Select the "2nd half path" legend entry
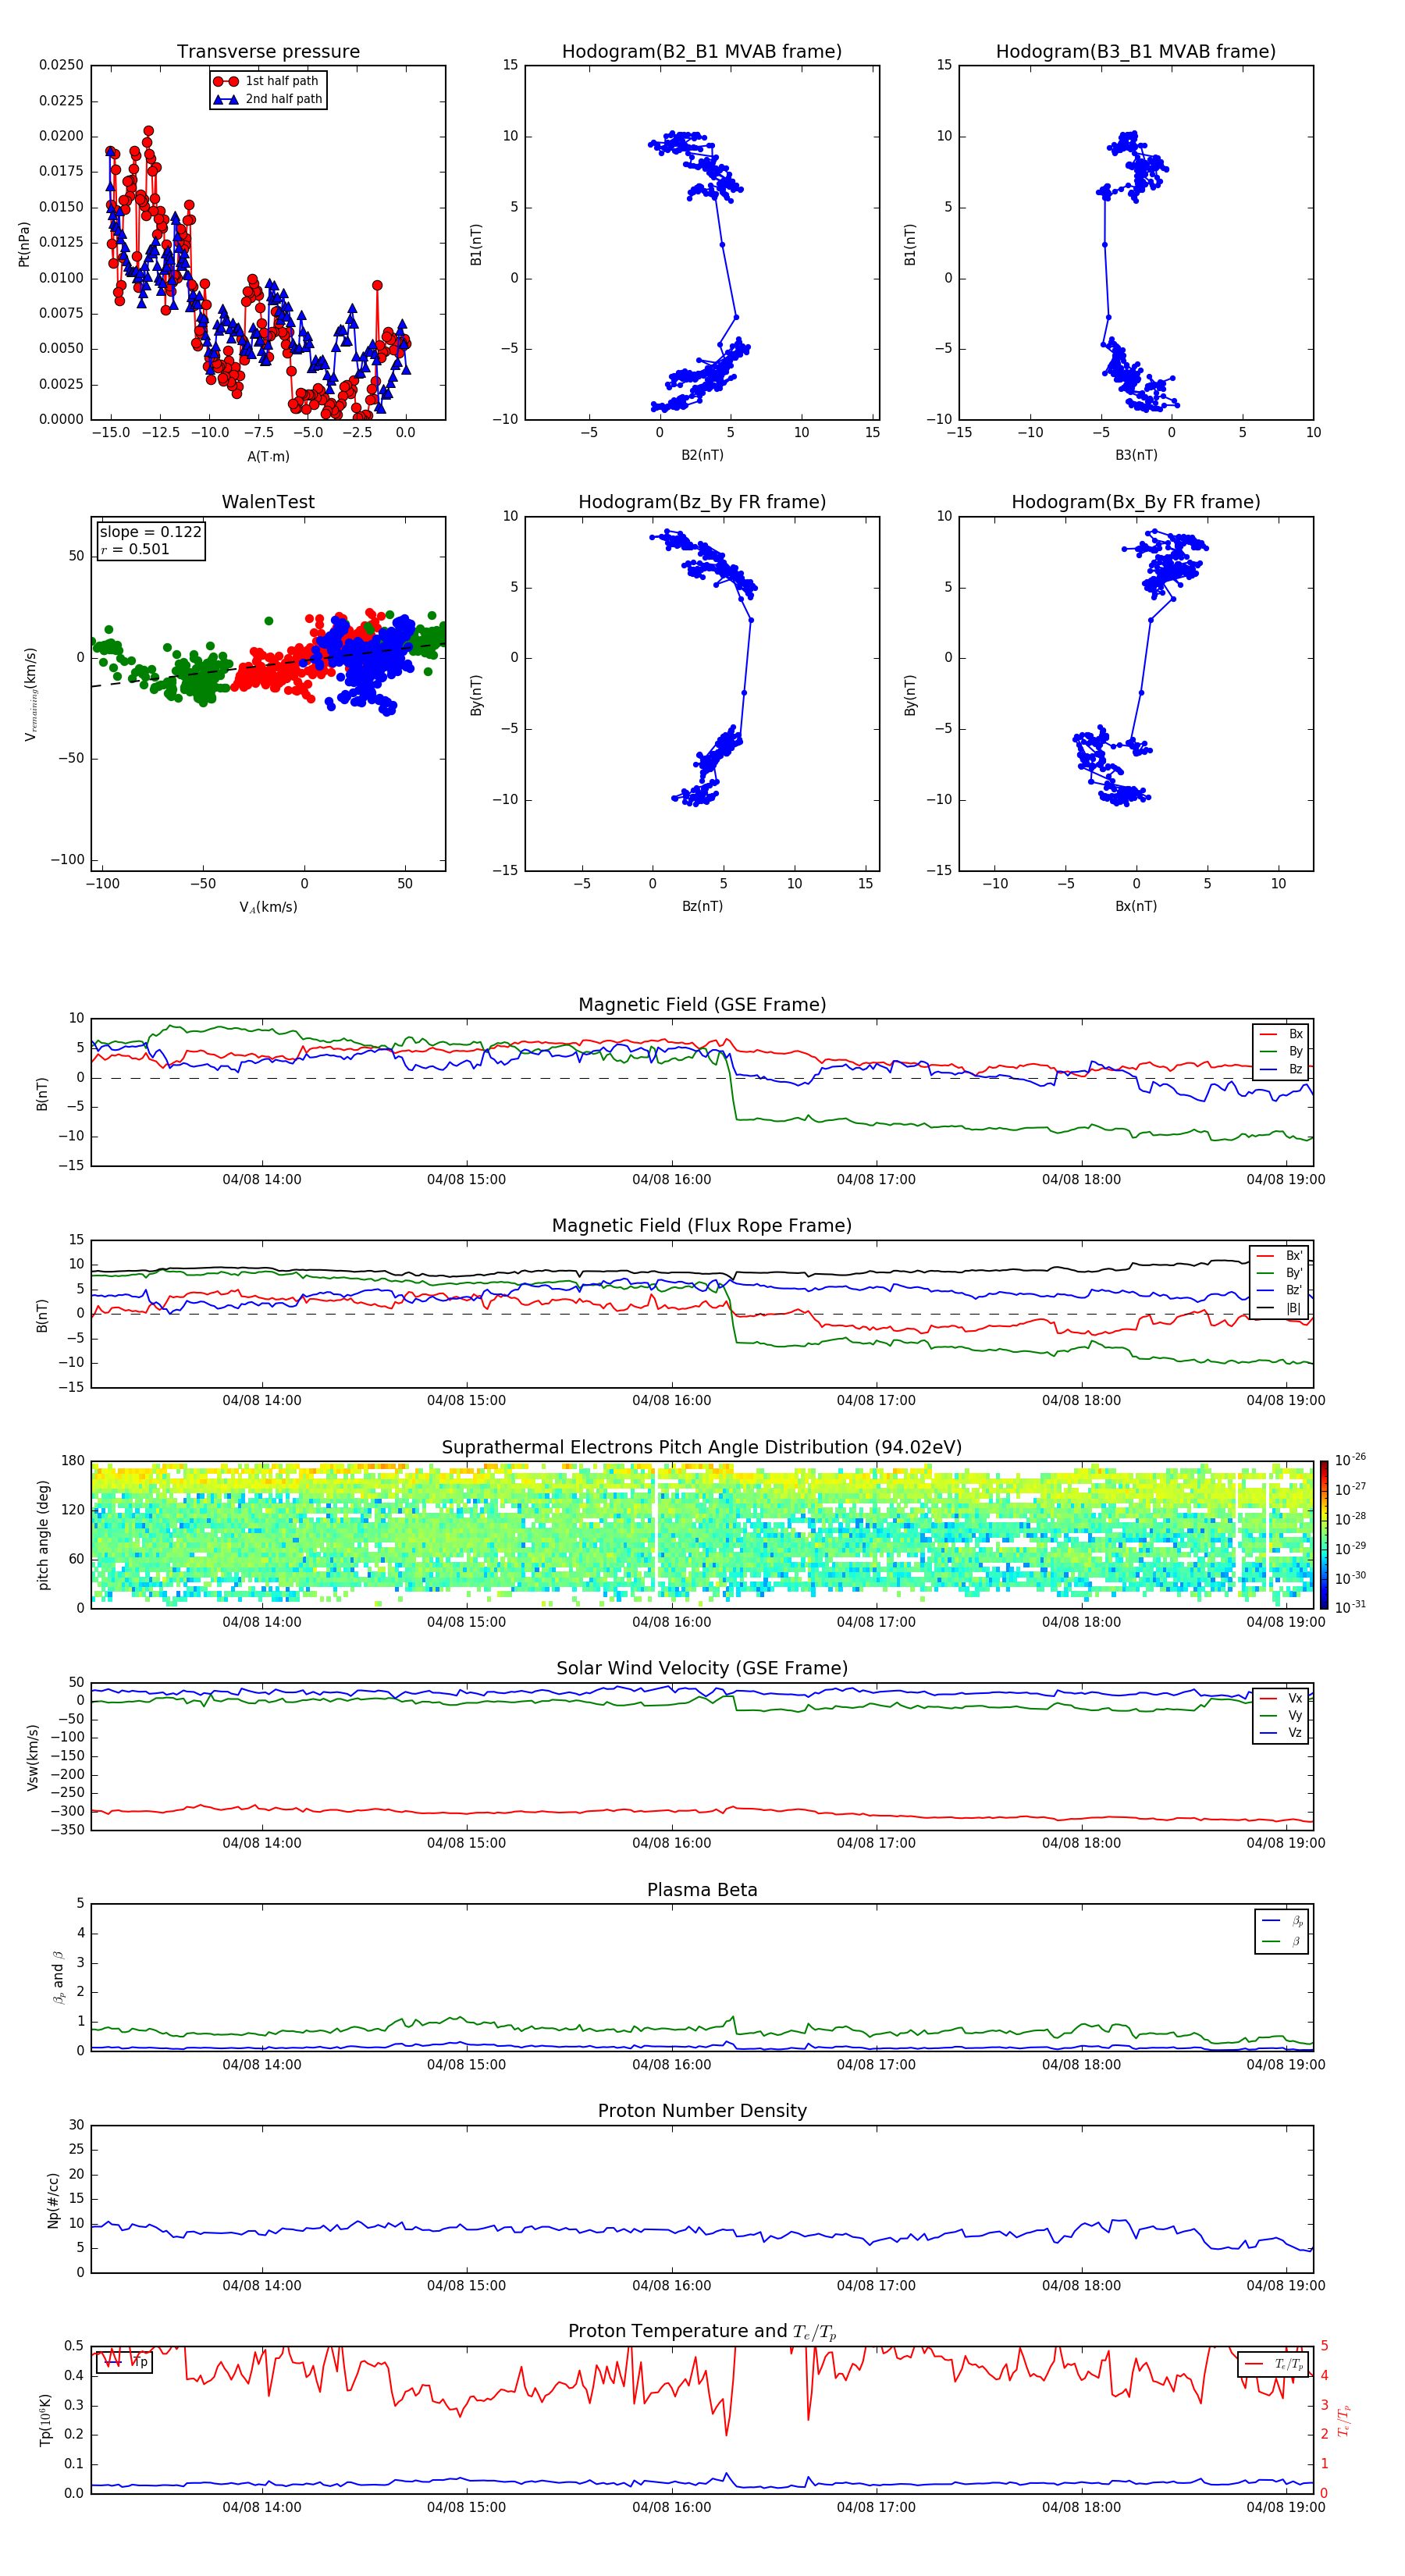Image resolution: width=1405 pixels, height=2576 pixels. (268, 99)
